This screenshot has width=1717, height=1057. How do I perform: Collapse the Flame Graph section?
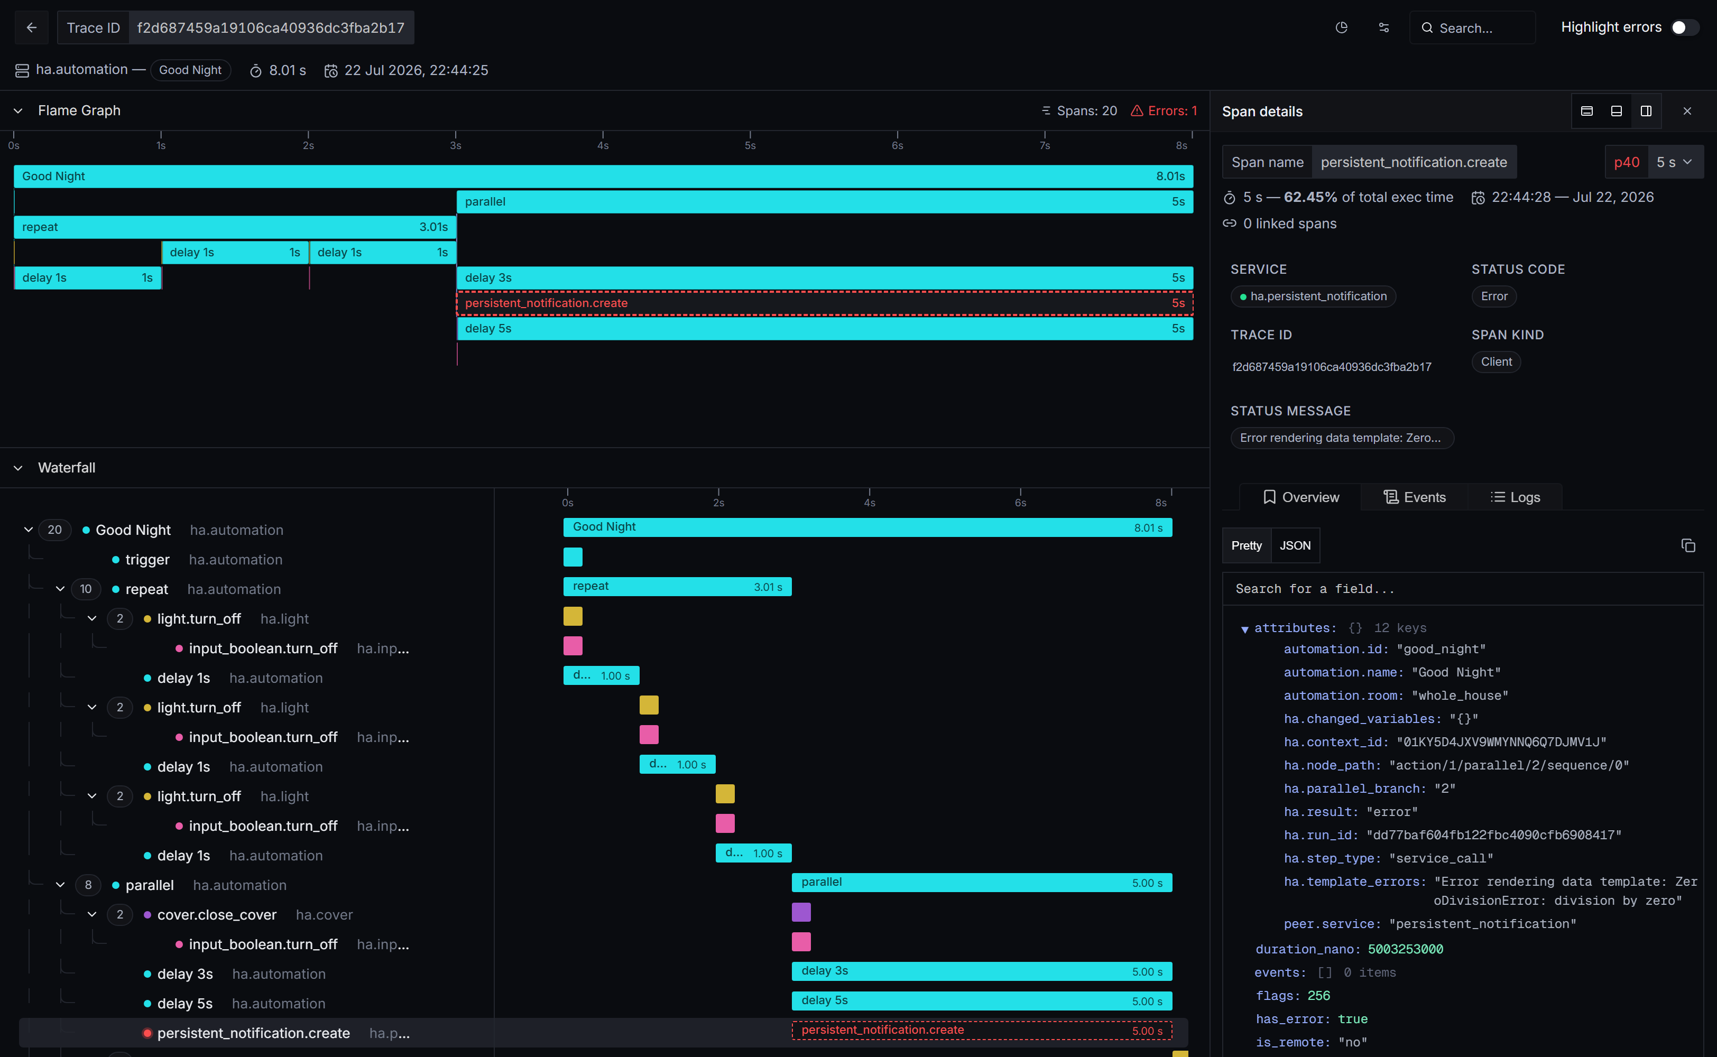tap(18, 110)
